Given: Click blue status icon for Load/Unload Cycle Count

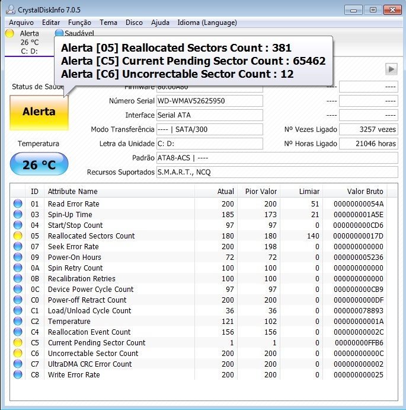Looking at the screenshot, I should (18, 311).
